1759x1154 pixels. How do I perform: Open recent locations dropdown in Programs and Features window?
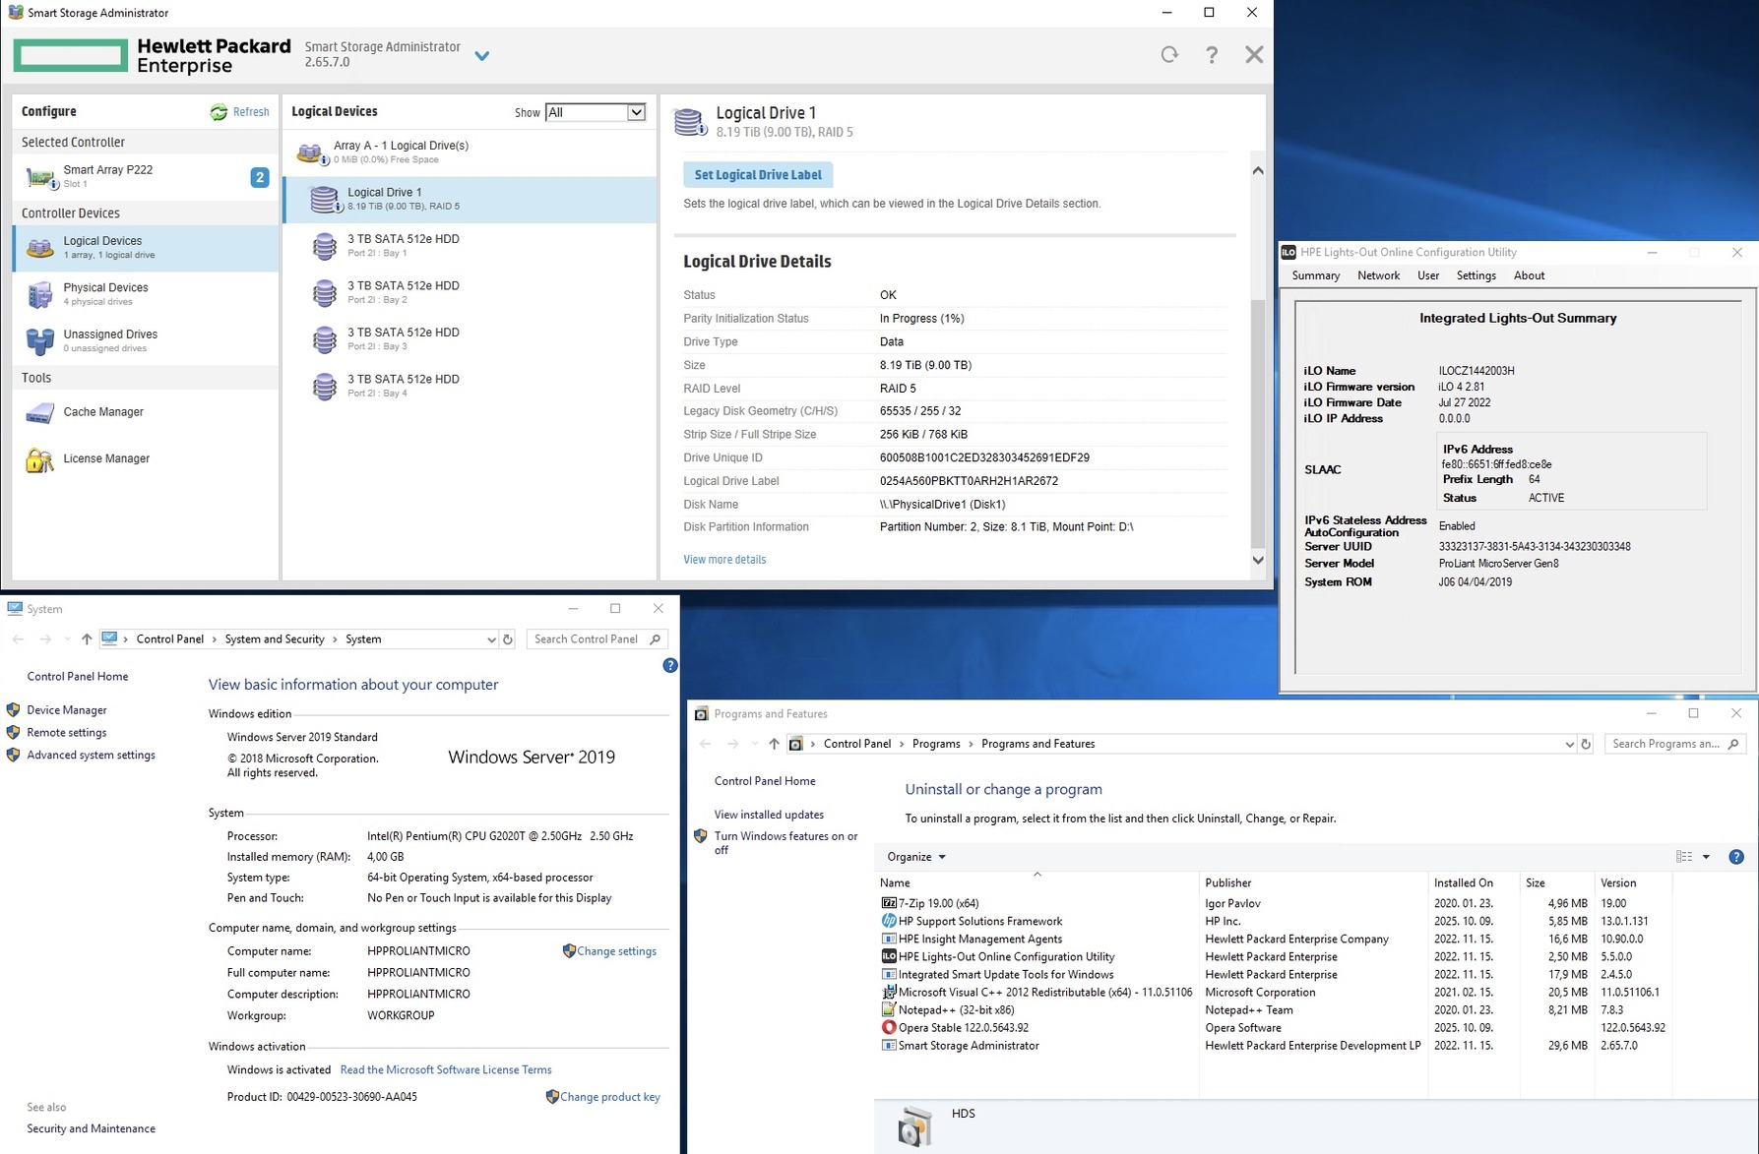pyautogui.click(x=754, y=744)
